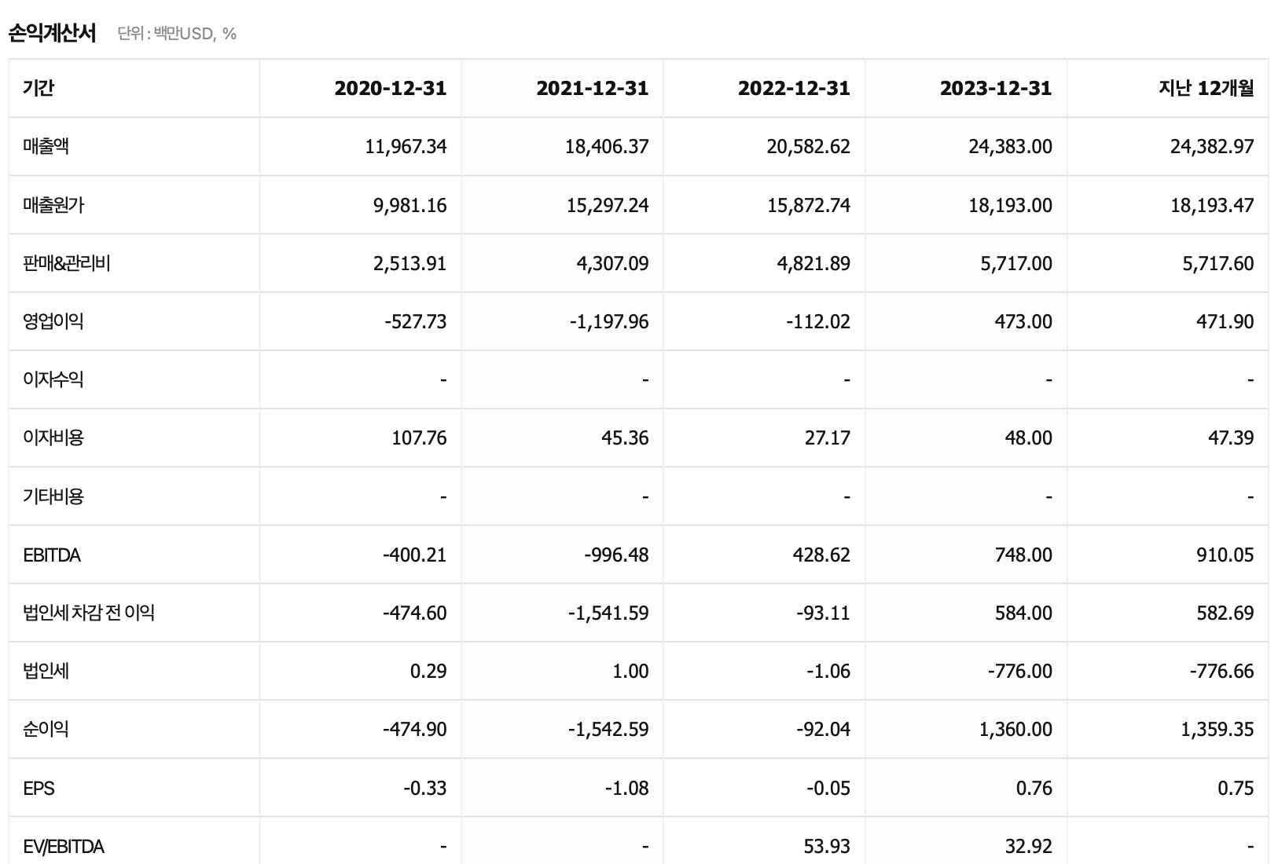Click interest expense value 107.76
The width and height of the screenshot is (1278, 864).
(419, 437)
